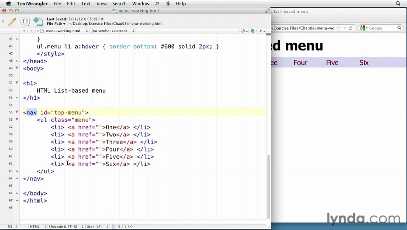Open the View menu
This screenshot has width=407, height=230.
click(102, 4)
